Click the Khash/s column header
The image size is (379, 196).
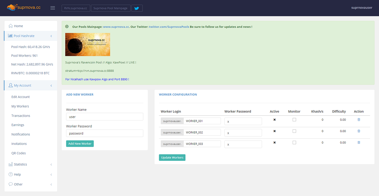(x=317, y=111)
